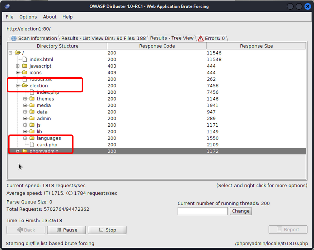314x250 pixels.
Task: Click the index.html file icon
Action: tap(25, 59)
